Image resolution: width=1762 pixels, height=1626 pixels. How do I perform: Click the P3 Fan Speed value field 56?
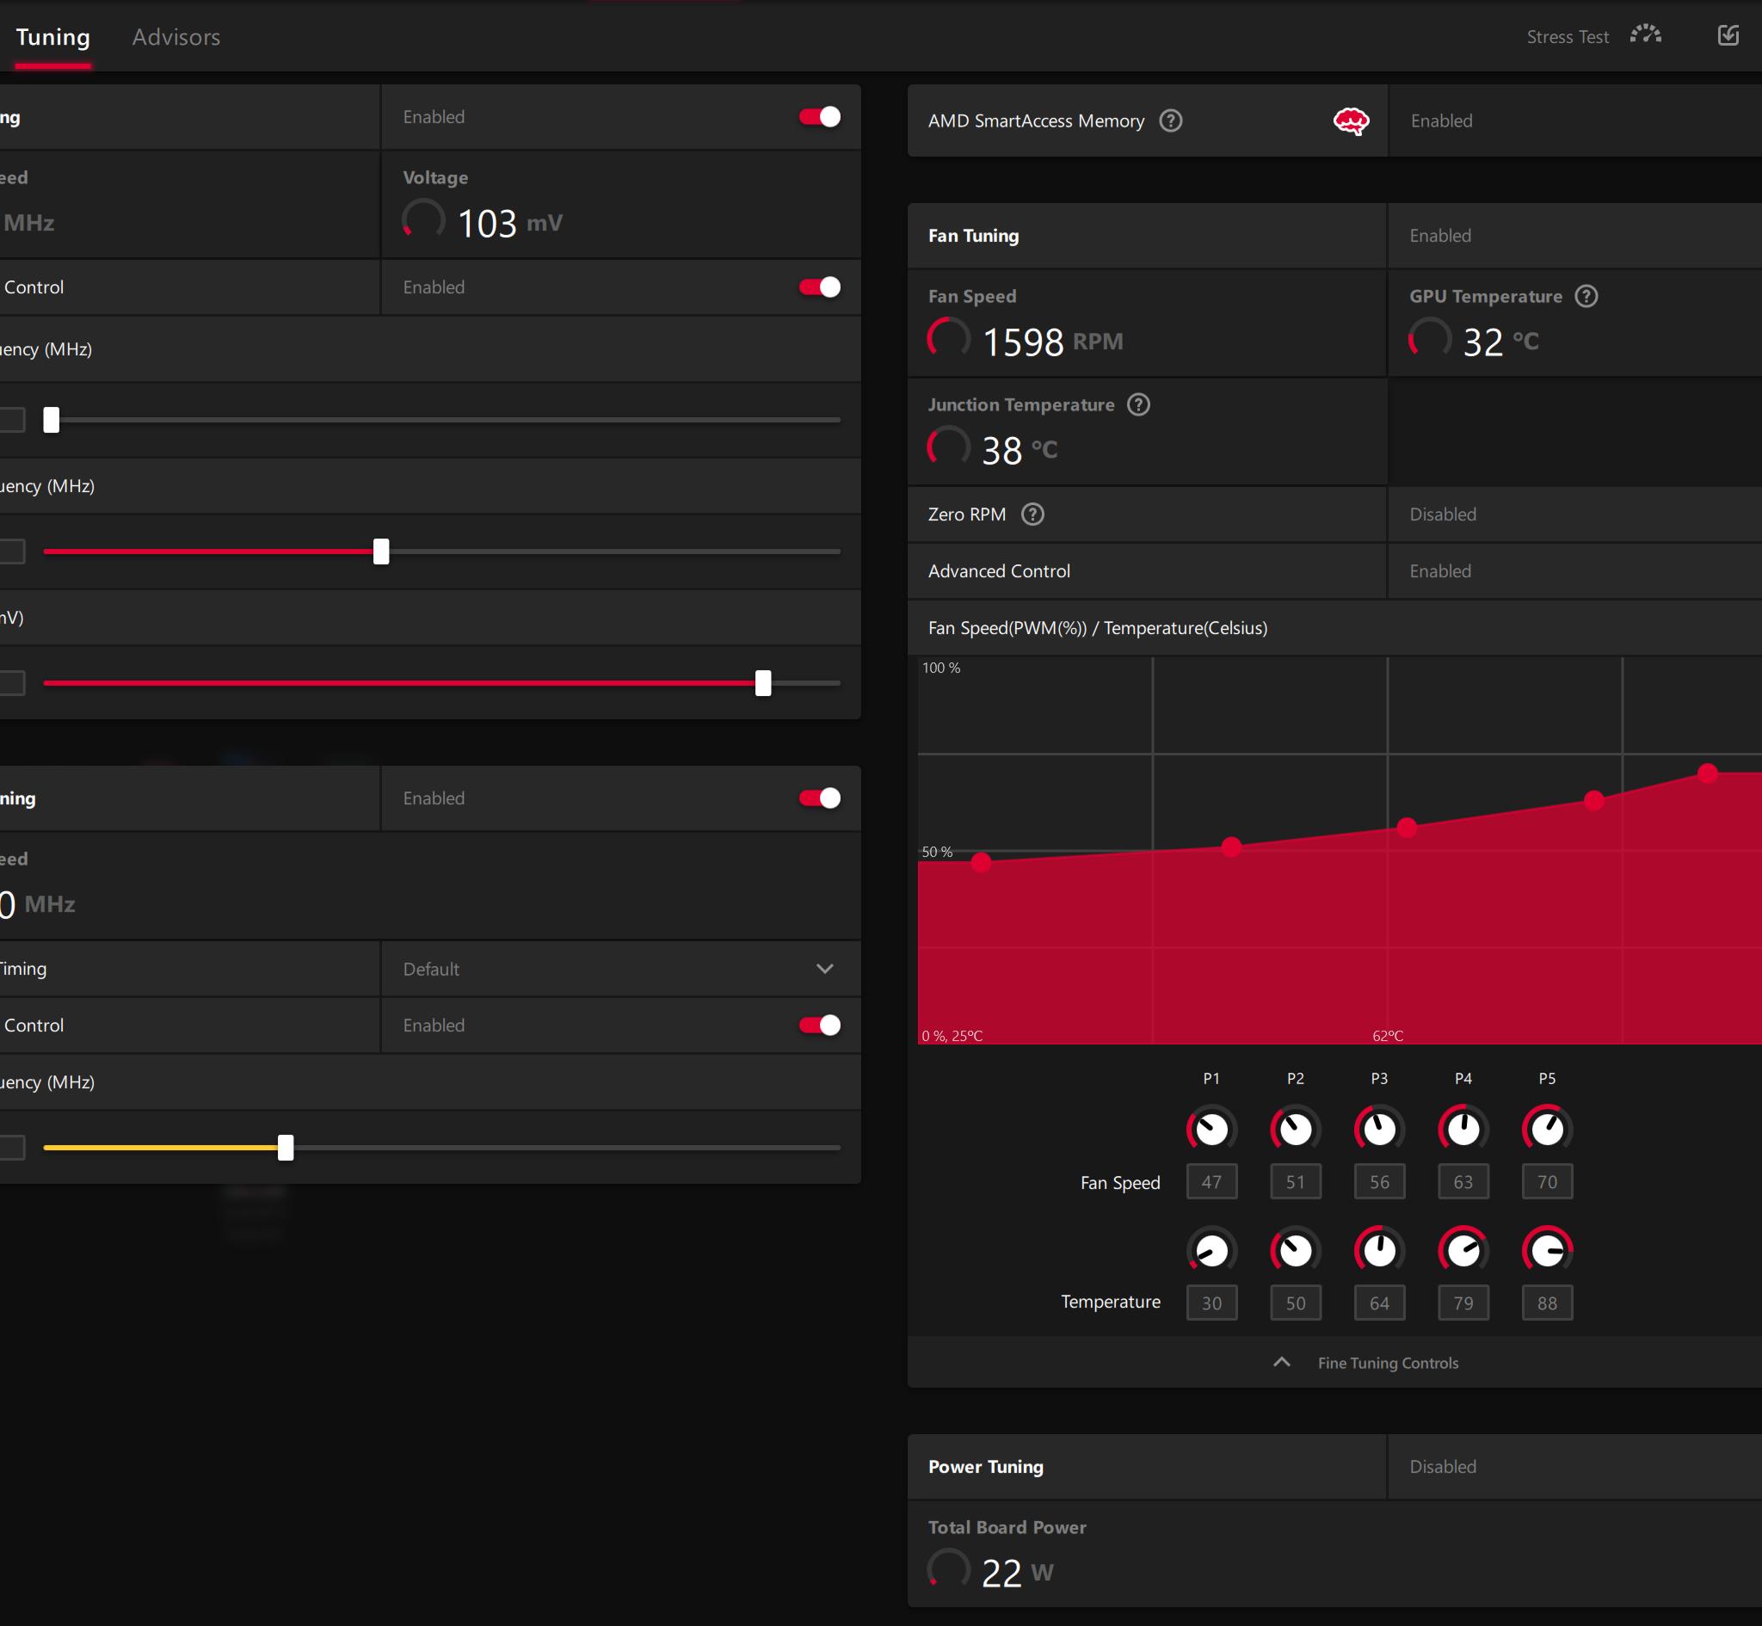(x=1378, y=1182)
